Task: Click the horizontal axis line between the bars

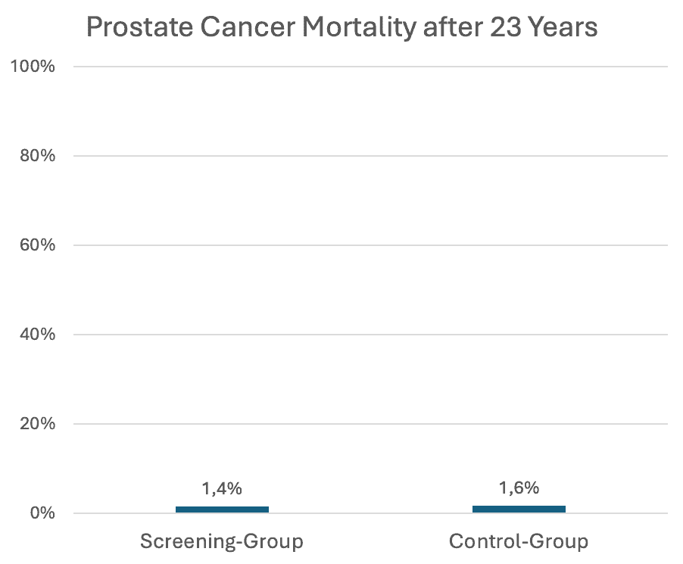Action: 371,513
